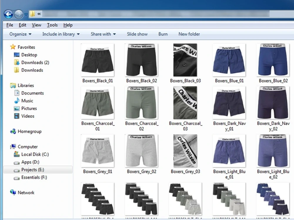Click the Libraries icon
Screen dimensions: 294x220
[13, 85]
